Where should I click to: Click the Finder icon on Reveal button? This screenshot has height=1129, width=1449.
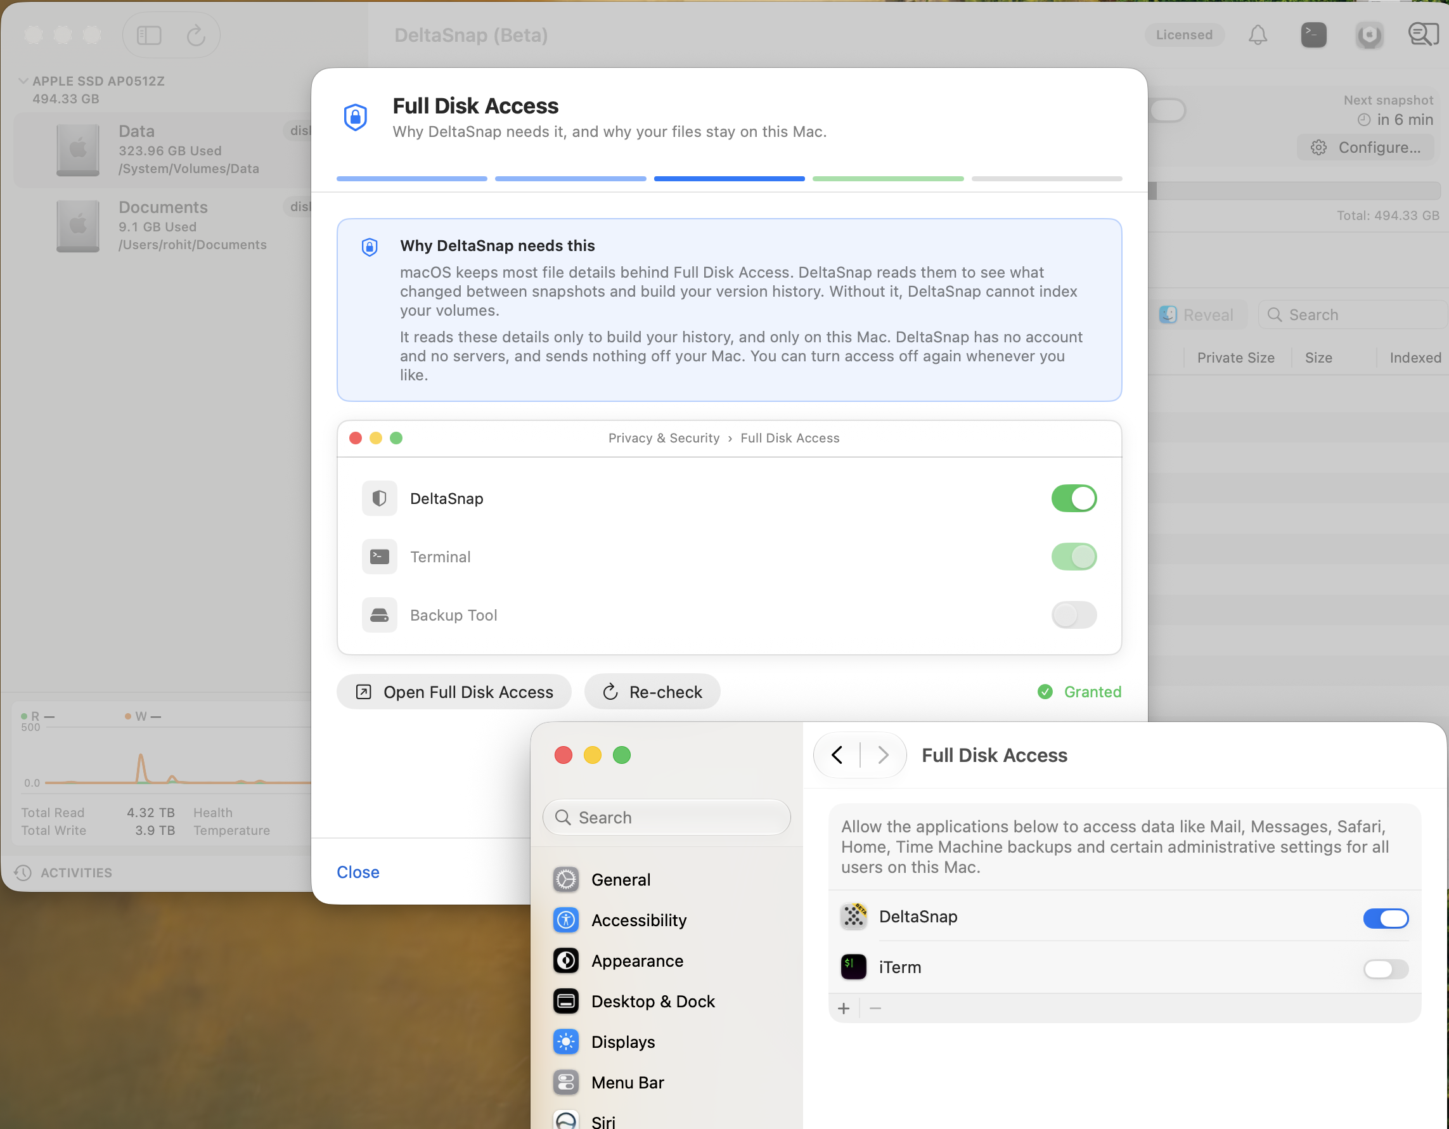[1168, 314]
